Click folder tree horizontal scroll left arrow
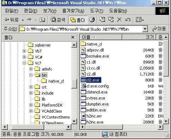The height and width of the screenshot is (139, 171). coord(5,127)
